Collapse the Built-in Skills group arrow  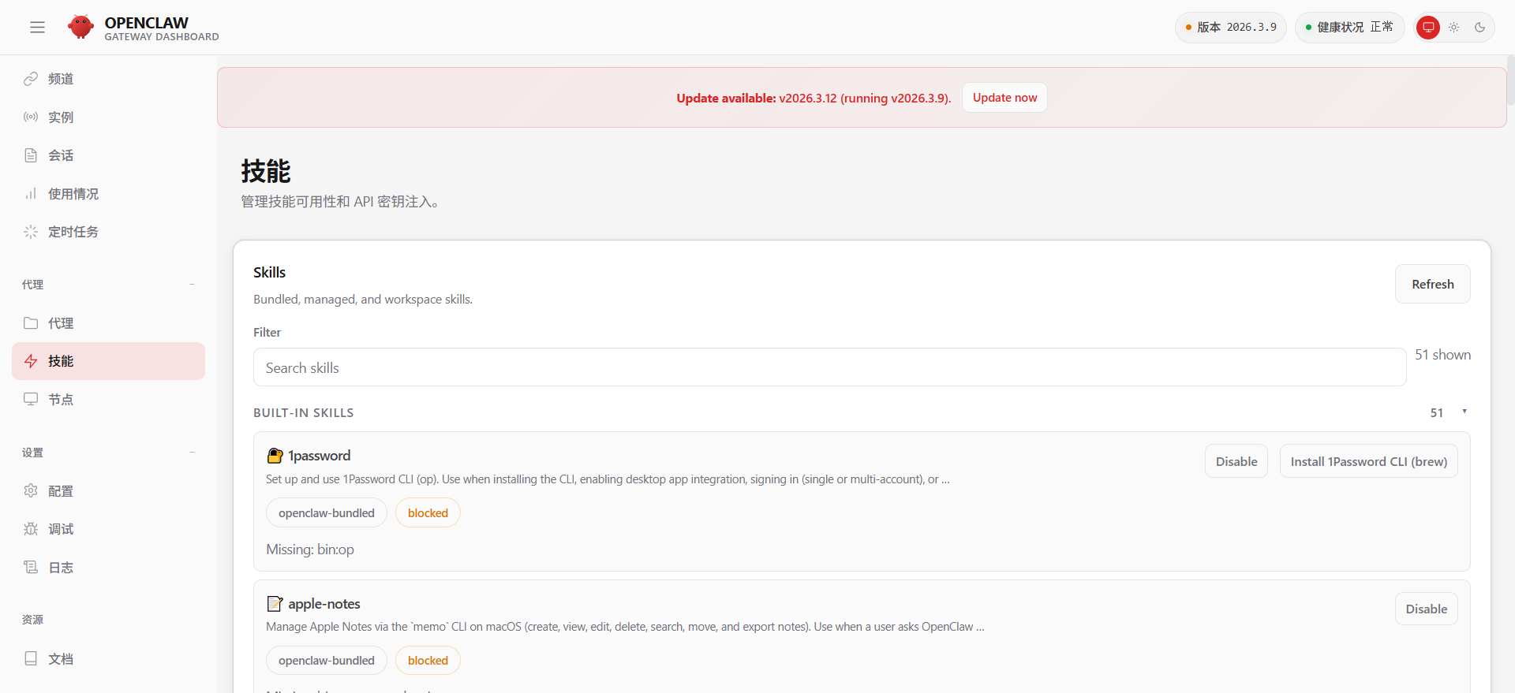(1464, 412)
